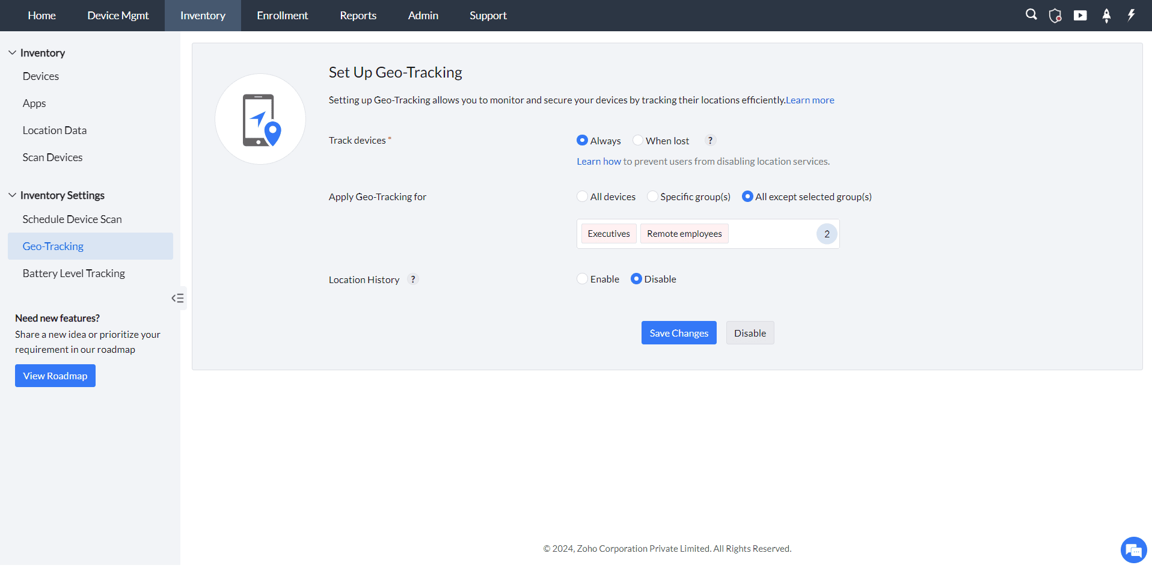The height and width of the screenshot is (568, 1152).
Task: Open the chat support bubble at bottom right
Action: [1133, 549]
